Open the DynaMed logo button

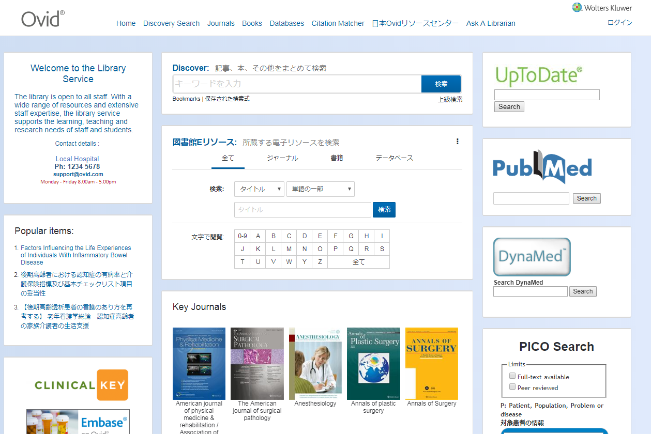click(532, 257)
